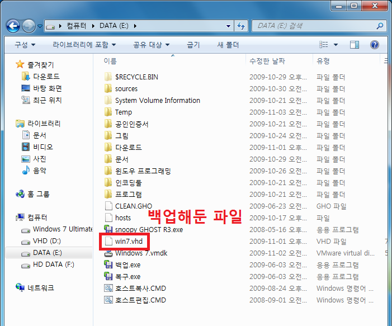Change view with the view icon

coord(324,45)
